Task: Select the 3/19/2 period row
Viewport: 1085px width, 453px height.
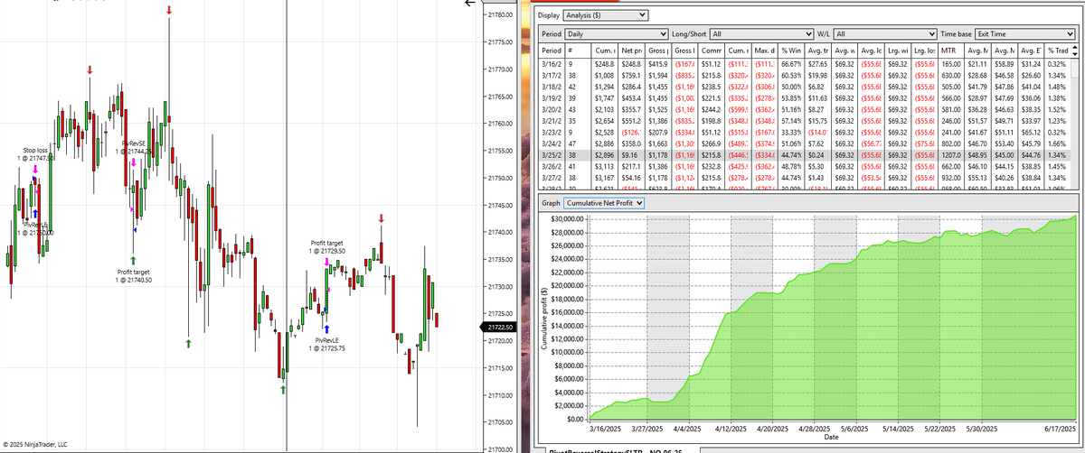Action: pos(804,98)
